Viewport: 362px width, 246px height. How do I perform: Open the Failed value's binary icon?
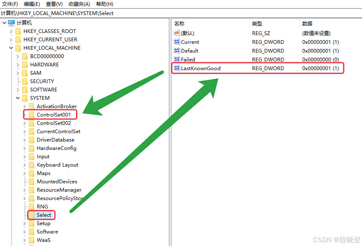pyautogui.click(x=177, y=59)
